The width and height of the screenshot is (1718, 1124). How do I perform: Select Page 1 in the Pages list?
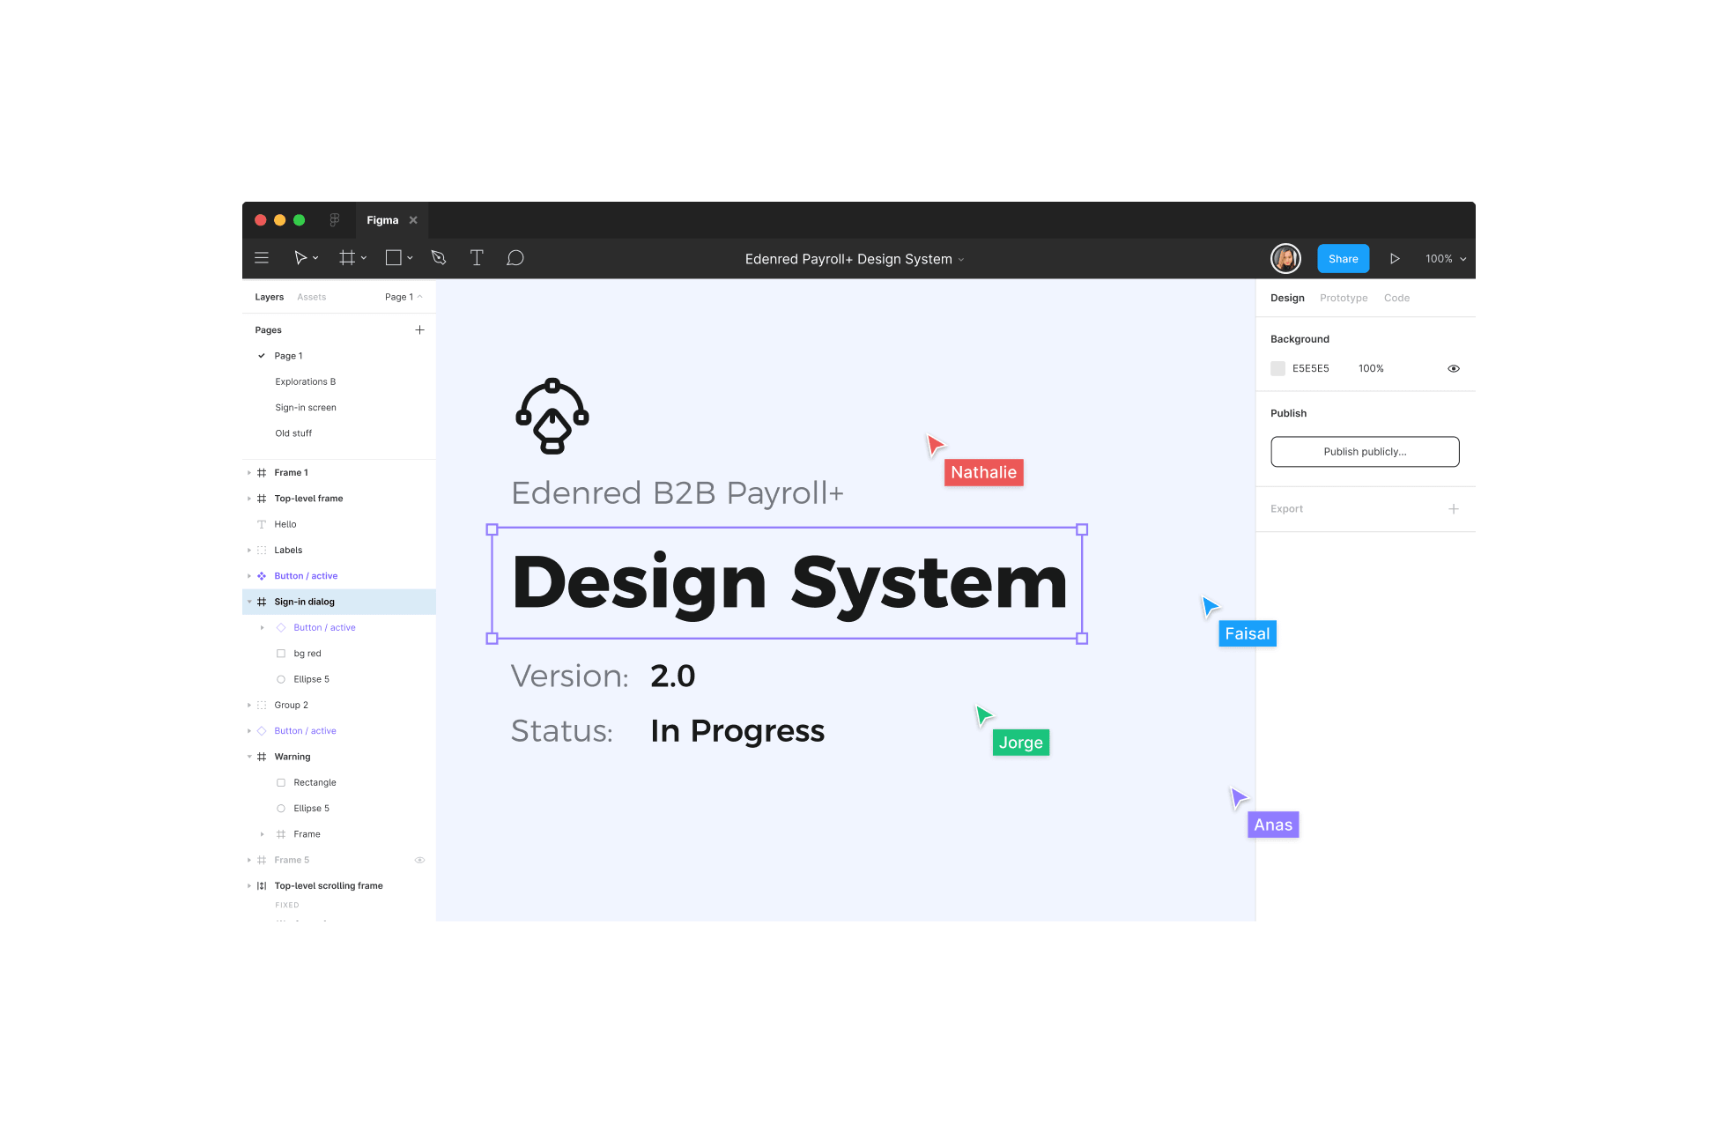pyautogui.click(x=287, y=355)
